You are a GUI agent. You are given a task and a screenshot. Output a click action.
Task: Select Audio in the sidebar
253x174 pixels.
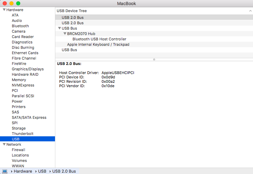click(x=17, y=21)
